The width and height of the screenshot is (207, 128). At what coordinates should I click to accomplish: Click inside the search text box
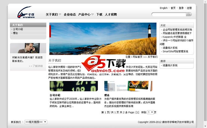169,14
